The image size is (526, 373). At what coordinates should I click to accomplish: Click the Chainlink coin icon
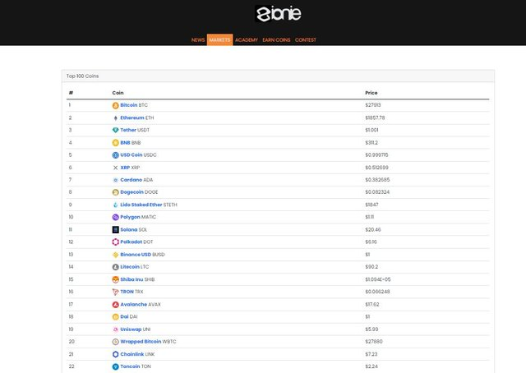point(115,354)
